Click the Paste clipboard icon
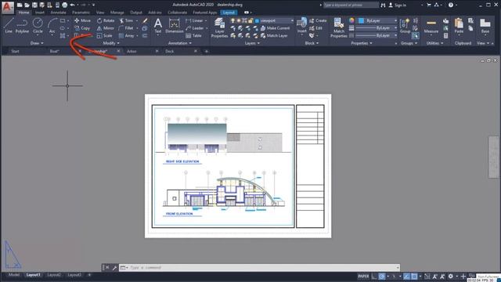Screen dimensions: 501x282 (459, 26)
